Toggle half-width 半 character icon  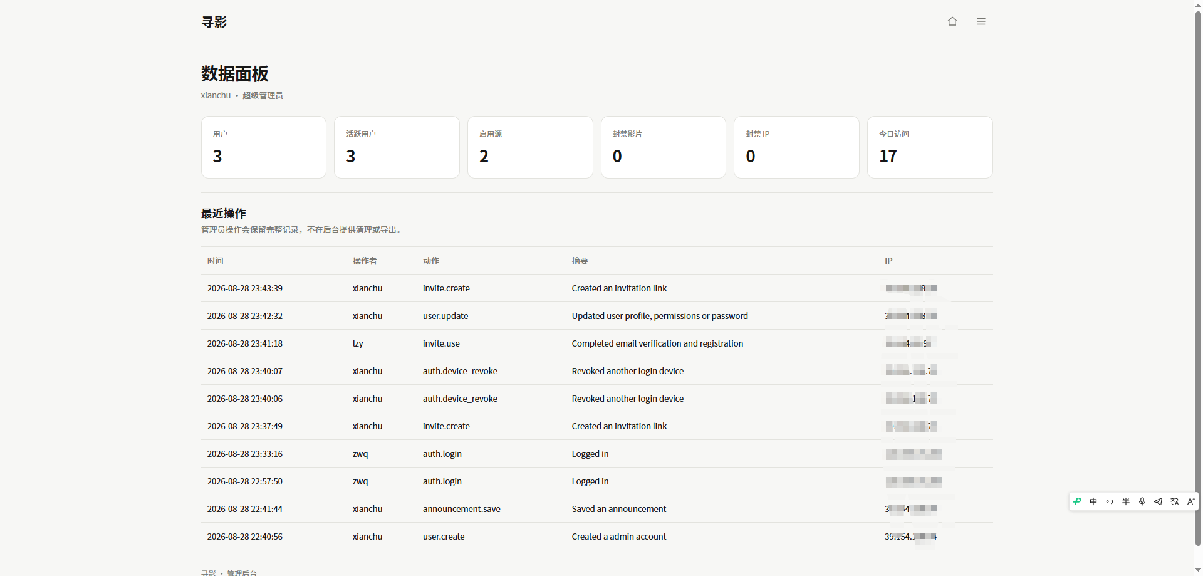pyautogui.click(x=1126, y=501)
